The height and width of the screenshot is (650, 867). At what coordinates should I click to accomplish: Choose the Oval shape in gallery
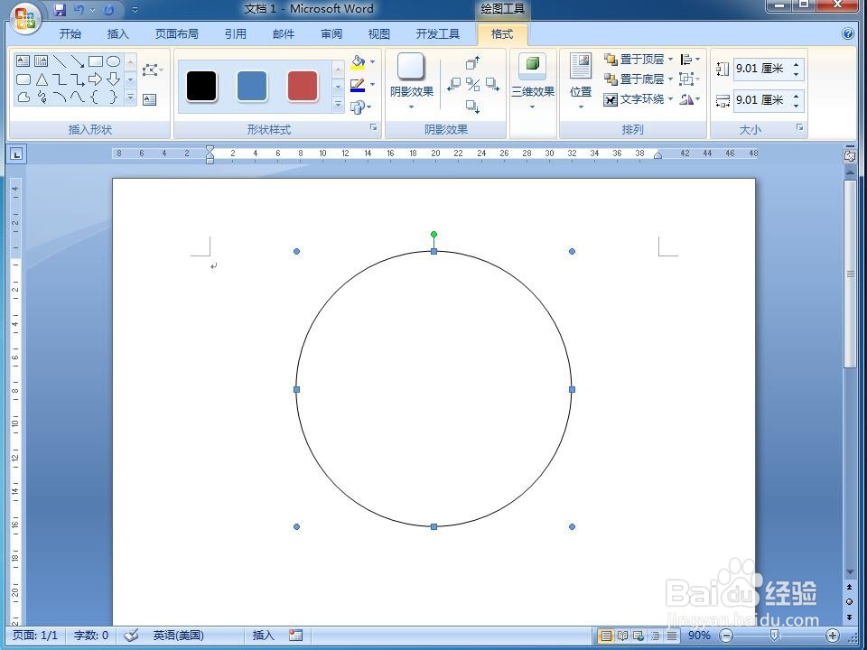(114, 60)
